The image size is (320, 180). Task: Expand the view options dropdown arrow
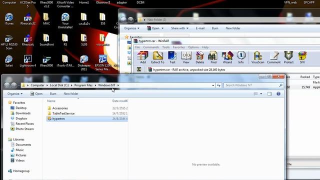[261, 93]
